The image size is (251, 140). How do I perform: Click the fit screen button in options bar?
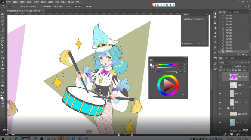[77, 6]
